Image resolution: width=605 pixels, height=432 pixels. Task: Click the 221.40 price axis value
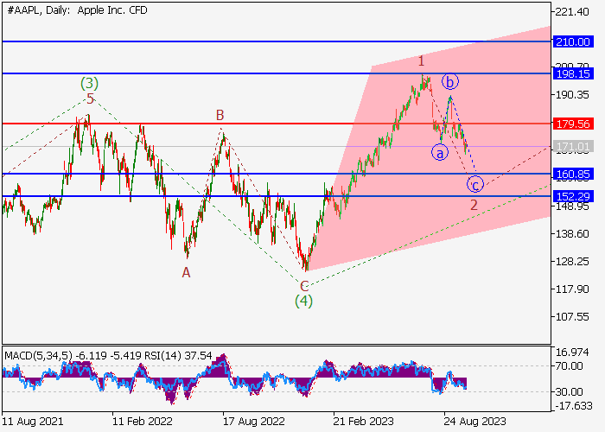pyautogui.click(x=572, y=12)
